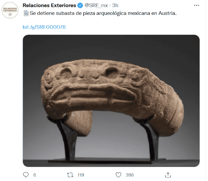Click the reply speech bubble icon

[x=26, y=175]
